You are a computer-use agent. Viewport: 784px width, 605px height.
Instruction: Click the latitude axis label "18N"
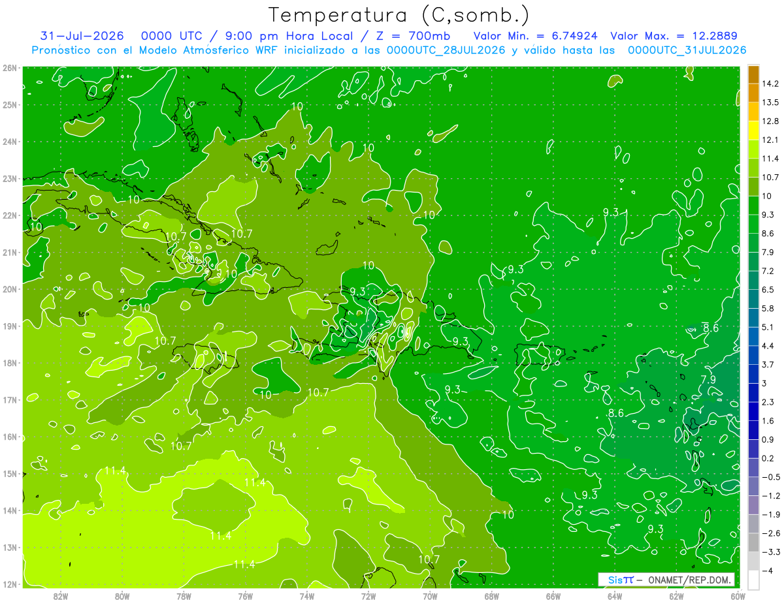coord(10,363)
